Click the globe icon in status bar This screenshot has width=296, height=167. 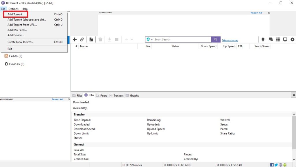[x=281, y=165]
